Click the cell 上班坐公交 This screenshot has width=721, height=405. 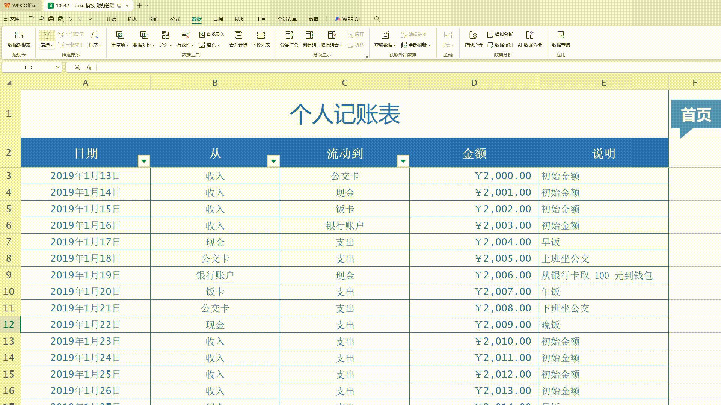[604, 258]
